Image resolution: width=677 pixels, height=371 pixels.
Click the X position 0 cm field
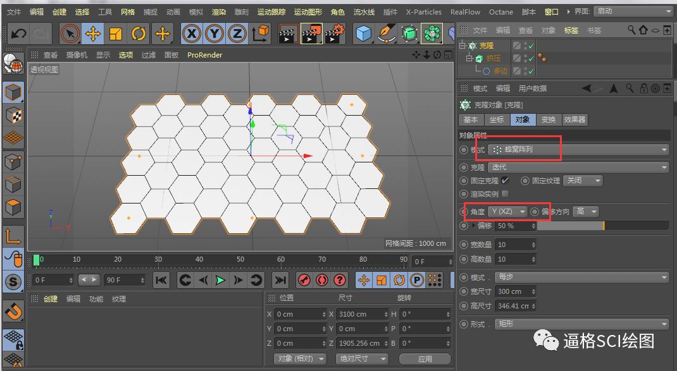point(300,314)
